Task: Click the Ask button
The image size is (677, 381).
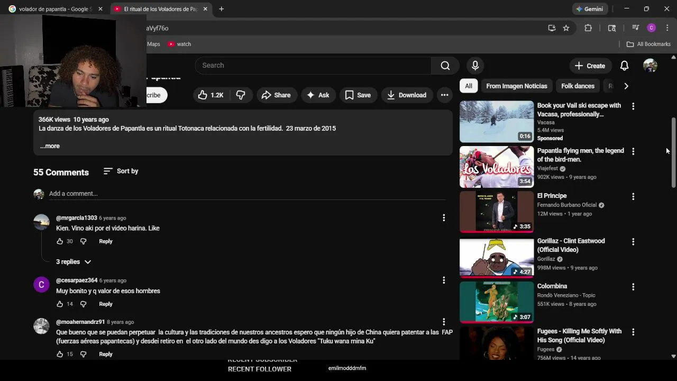Action: pyautogui.click(x=318, y=95)
